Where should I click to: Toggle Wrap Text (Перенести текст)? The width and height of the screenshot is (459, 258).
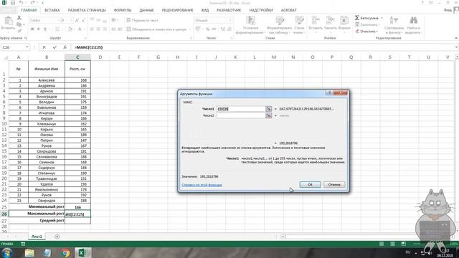(x=142, y=20)
